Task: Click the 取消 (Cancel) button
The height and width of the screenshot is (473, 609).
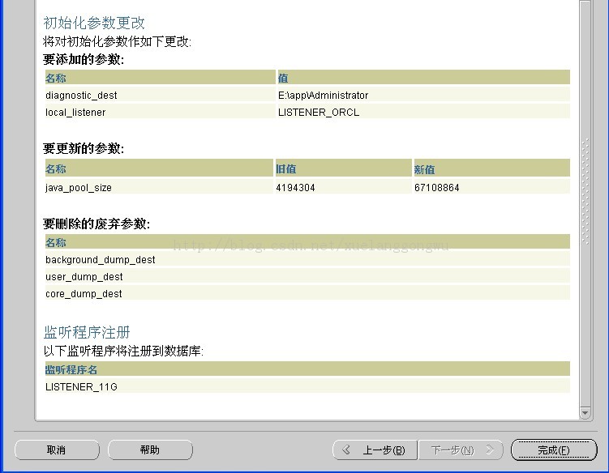Action: click(57, 450)
